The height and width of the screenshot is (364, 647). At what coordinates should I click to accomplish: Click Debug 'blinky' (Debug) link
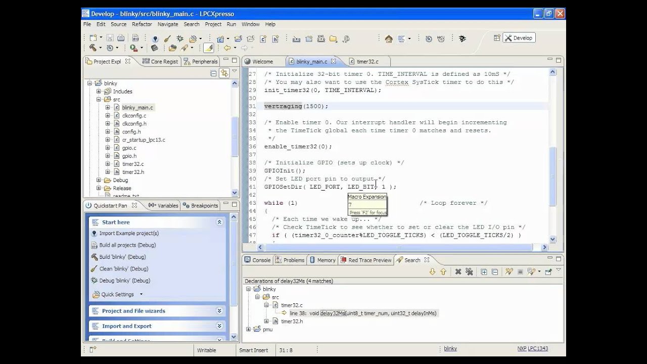point(124,281)
